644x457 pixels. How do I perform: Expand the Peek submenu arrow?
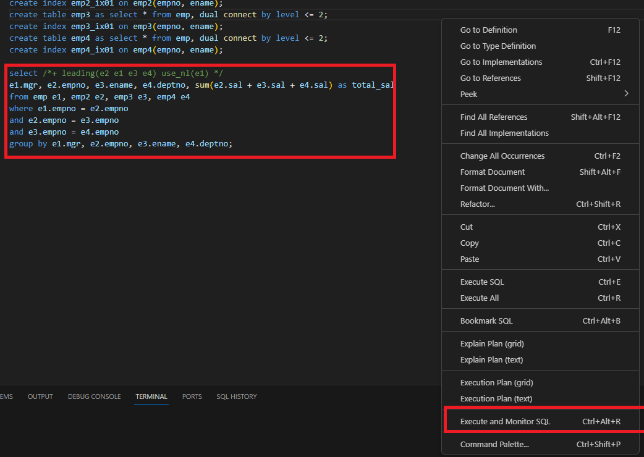point(626,93)
